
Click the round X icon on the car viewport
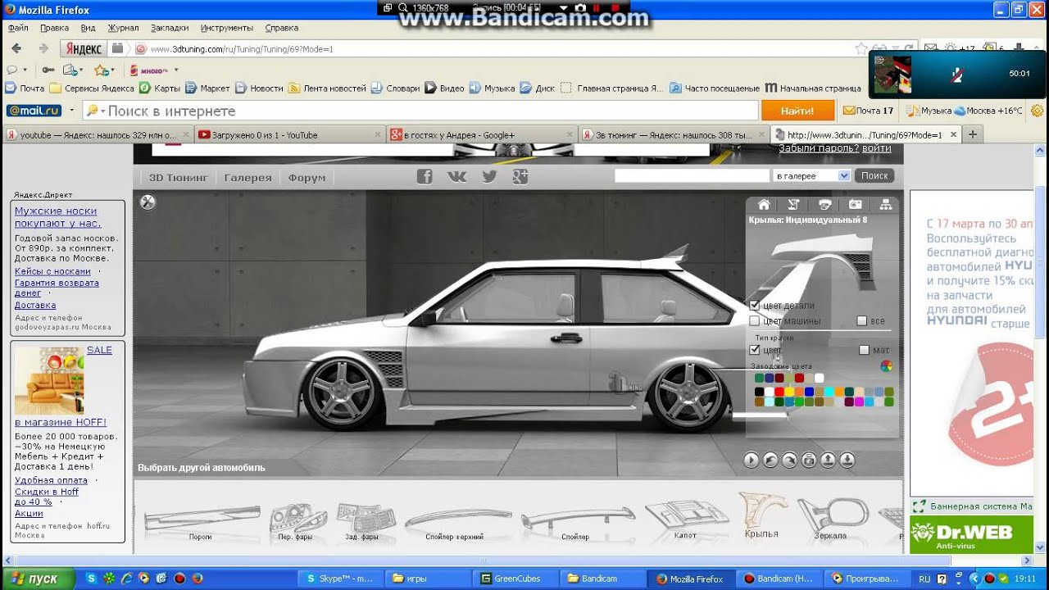148,202
